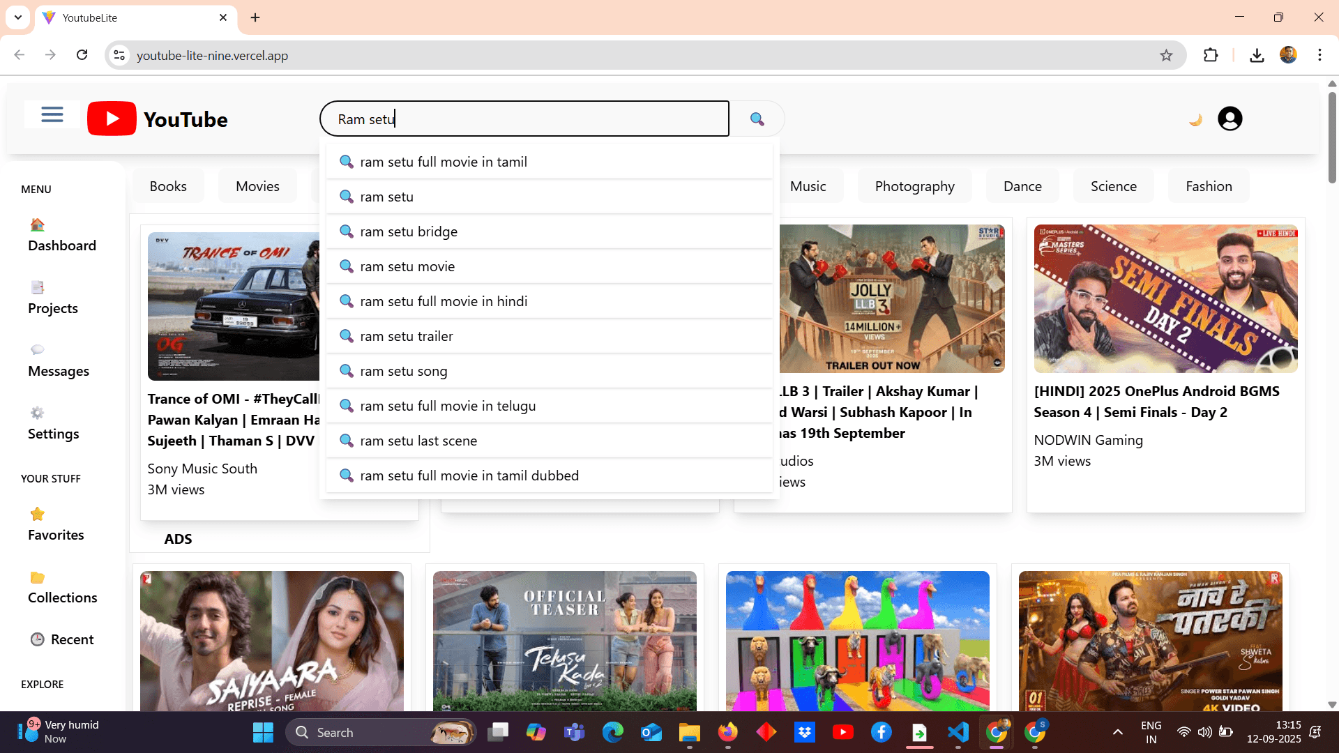Click in the search input field
This screenshot has height=753, width=1339.
click(x=524, y=119)
